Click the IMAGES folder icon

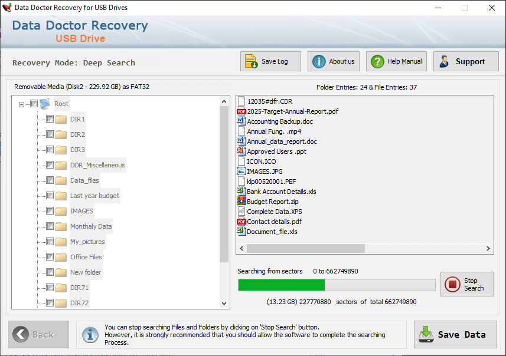pyautogui.click(x=61, y=211)
